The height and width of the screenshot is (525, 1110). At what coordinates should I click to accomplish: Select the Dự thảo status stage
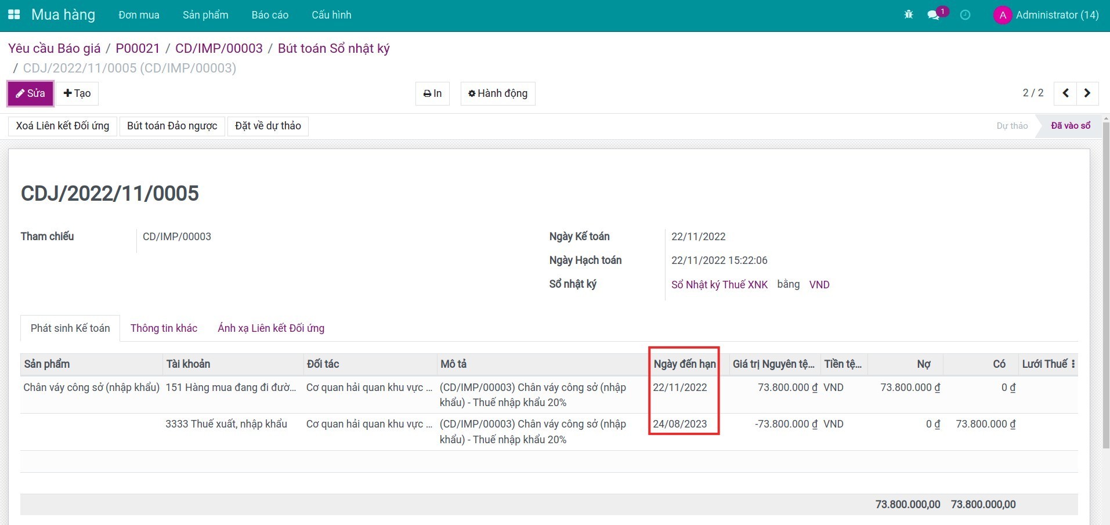(x=1012, y=126)
